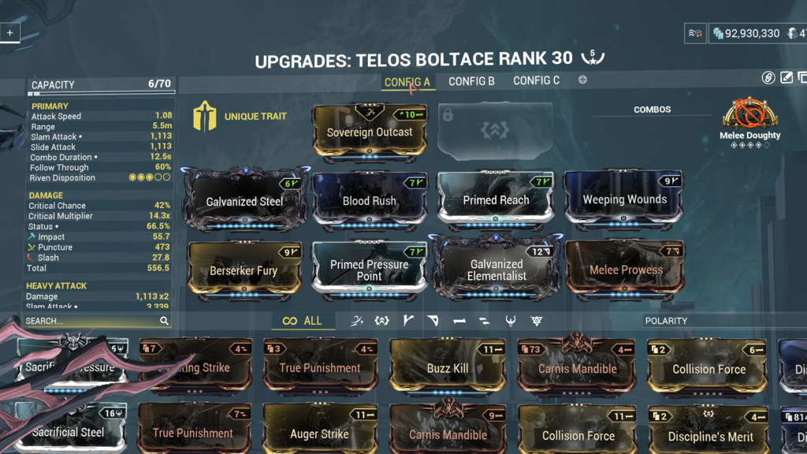Viewport: 807px width, 454px height.
Task: Select the Madurai polarity filter icon
Action: (x=407, y=321)
